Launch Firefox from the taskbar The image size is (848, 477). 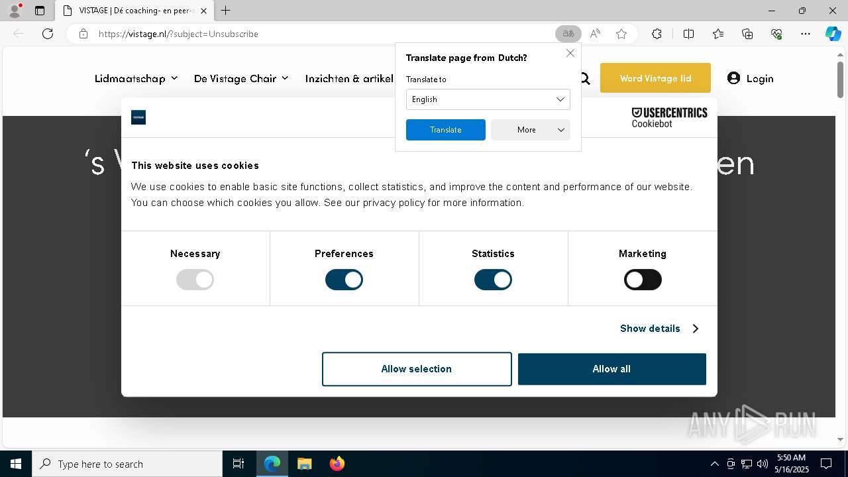click(x=337, y=464)
